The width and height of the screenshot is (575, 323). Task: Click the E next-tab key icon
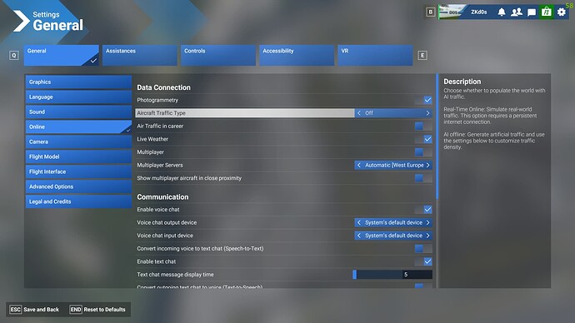(x=422, y=55)
